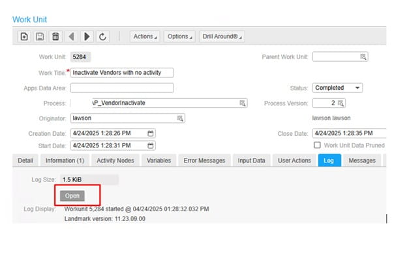Expand the Options dropdown menu
The image size is (407, 260).
pos(179,37)
